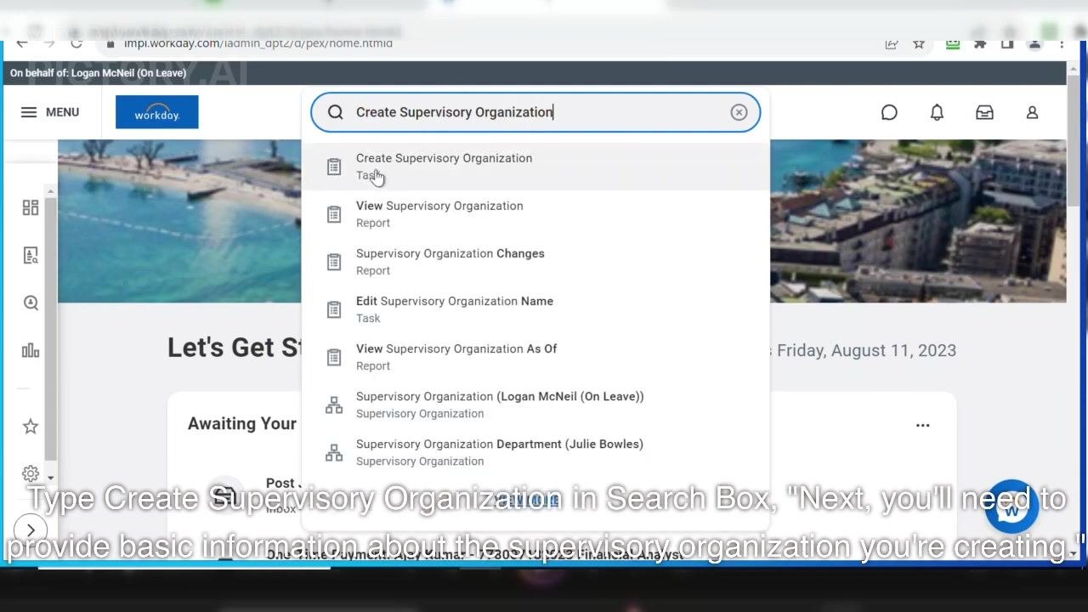
Task: Click task icon beside Edit Supervisory Organization Name
Action: point(334,309)
